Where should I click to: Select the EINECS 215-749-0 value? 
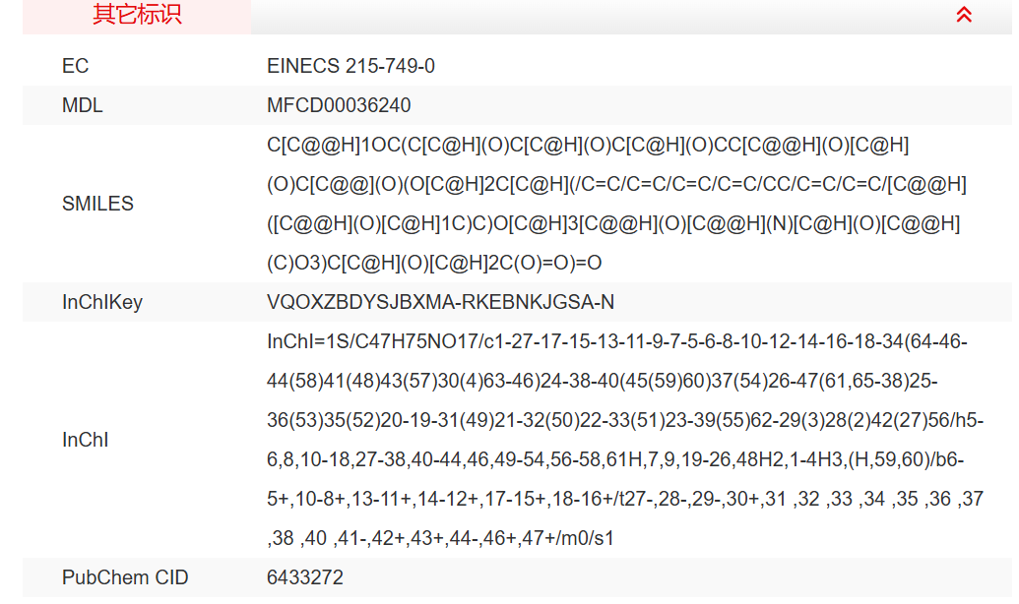point(350,66)
